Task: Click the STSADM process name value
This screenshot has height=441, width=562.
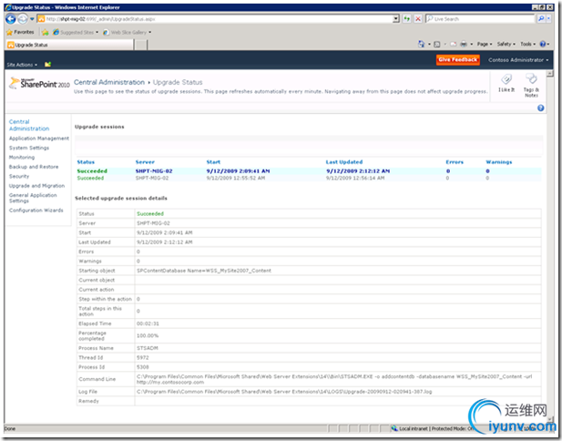Action: tap(148, 348)
